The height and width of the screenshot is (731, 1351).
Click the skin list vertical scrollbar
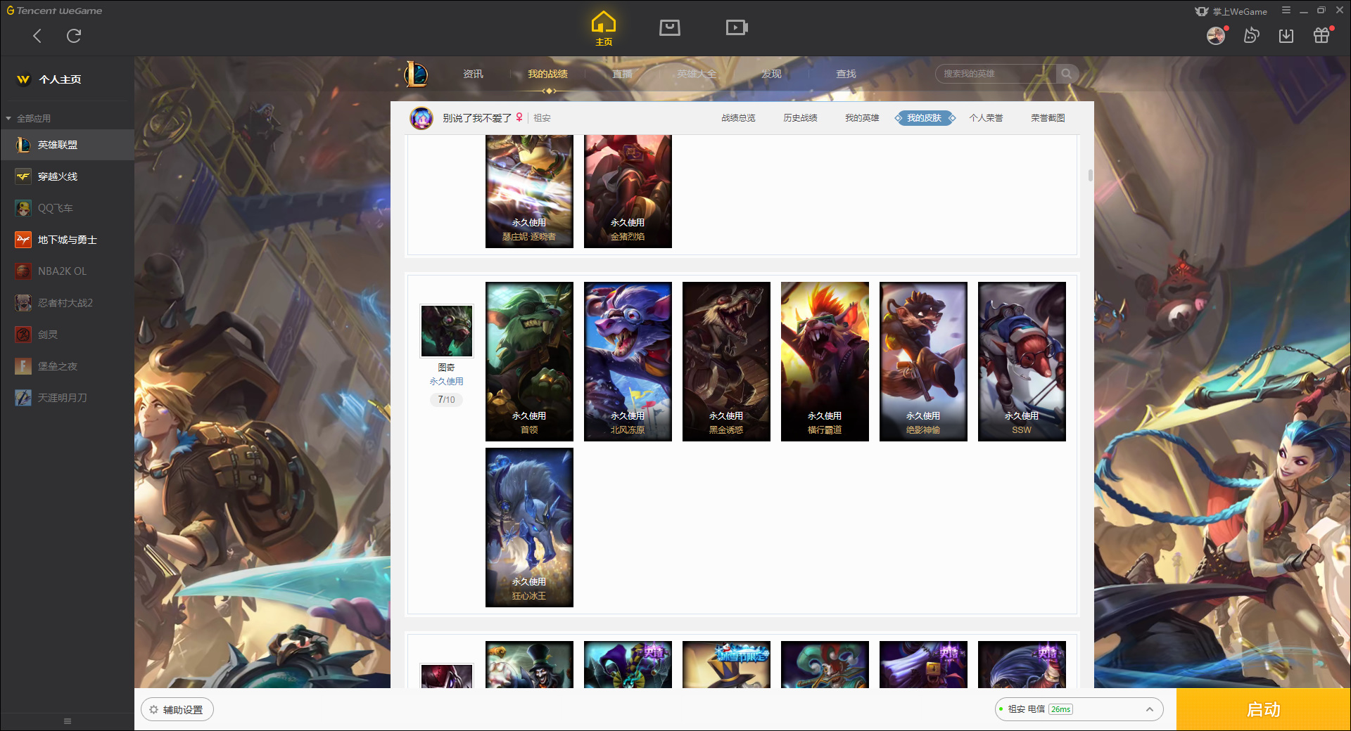click(1090, 175)
